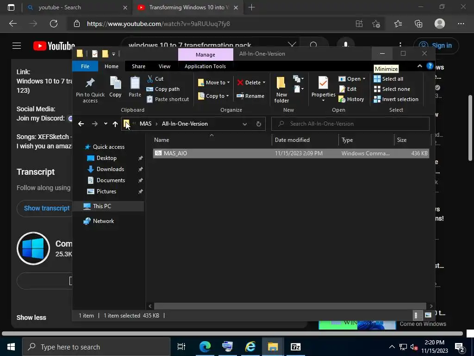This screenshot has height=356, width=474.
Task: Open recent locations dropdown arrow
Action: click(106, 123)
